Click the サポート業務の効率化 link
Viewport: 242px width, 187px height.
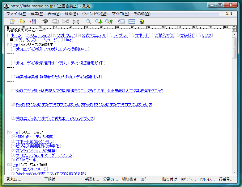[34, 141]
